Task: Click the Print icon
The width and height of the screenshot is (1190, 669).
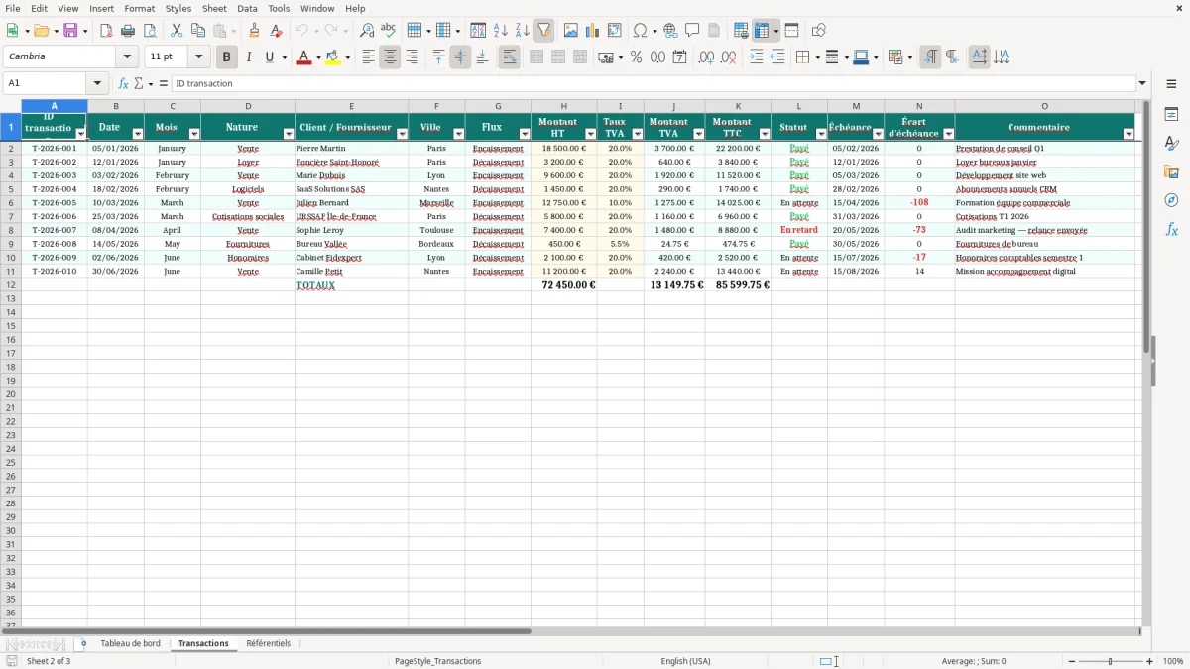Action: click(128, 31)
